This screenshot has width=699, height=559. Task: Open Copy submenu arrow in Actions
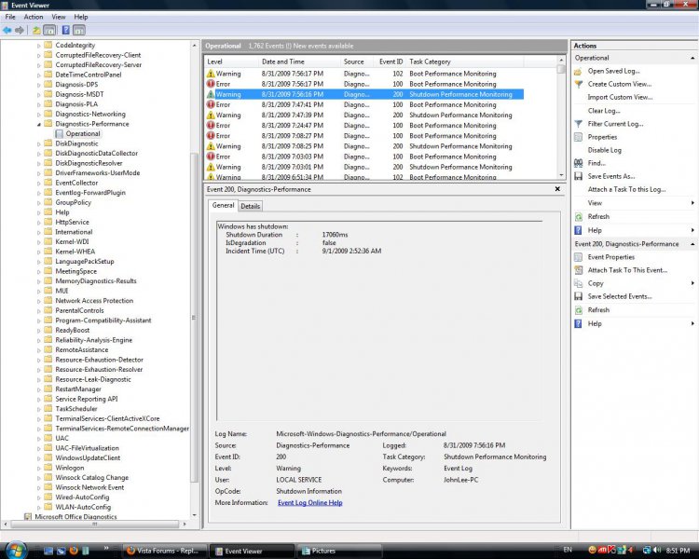(x=692, y=283)
